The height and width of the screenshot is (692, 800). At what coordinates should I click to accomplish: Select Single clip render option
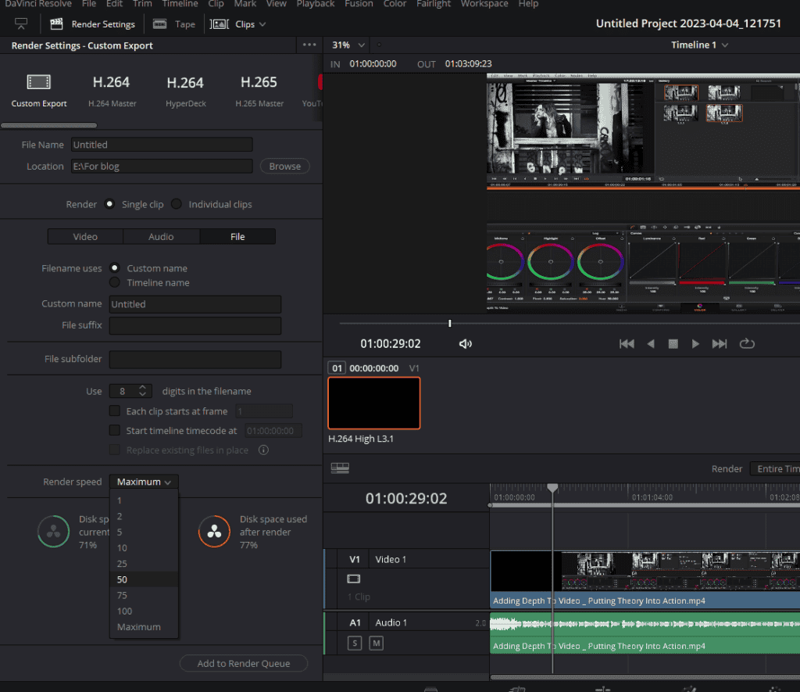(x=109, y=204)
